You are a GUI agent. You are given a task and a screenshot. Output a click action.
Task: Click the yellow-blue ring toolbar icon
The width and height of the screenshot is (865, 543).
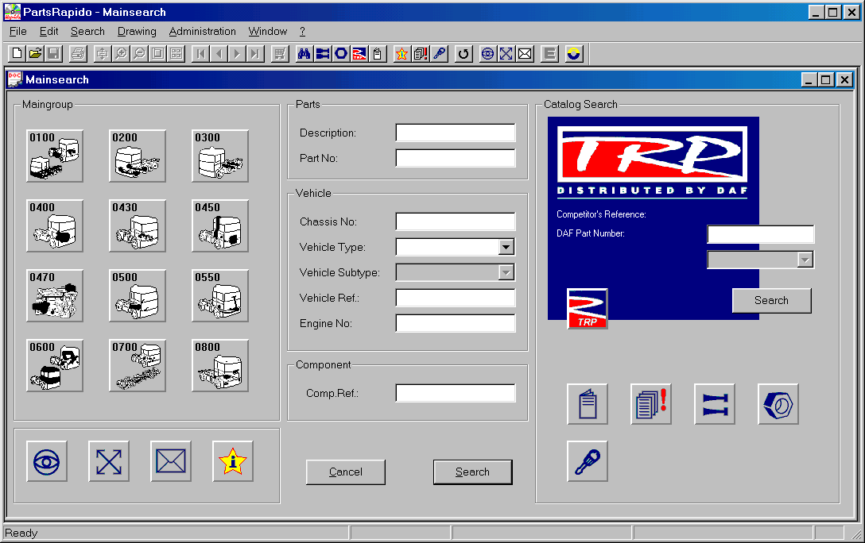click(574, 53)
